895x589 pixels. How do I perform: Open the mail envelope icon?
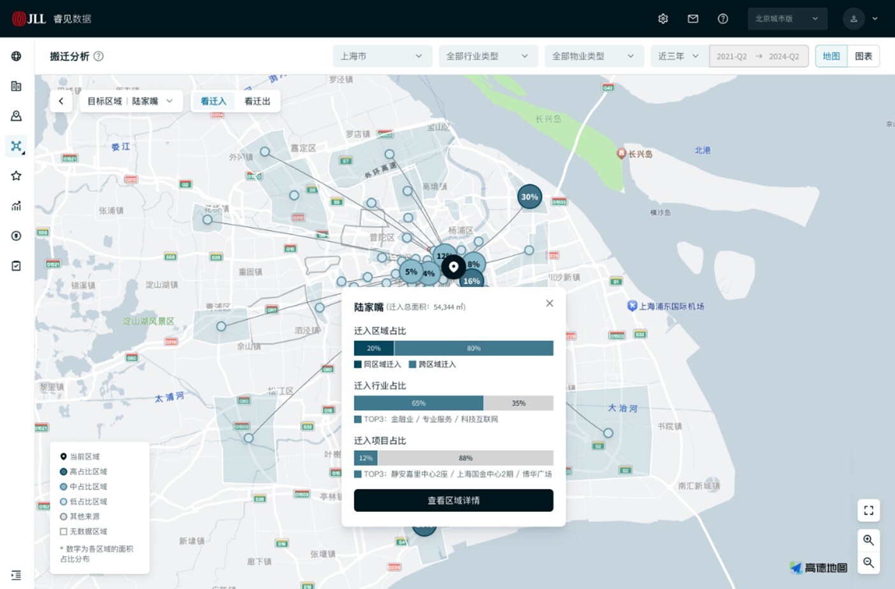coord(693,18)
